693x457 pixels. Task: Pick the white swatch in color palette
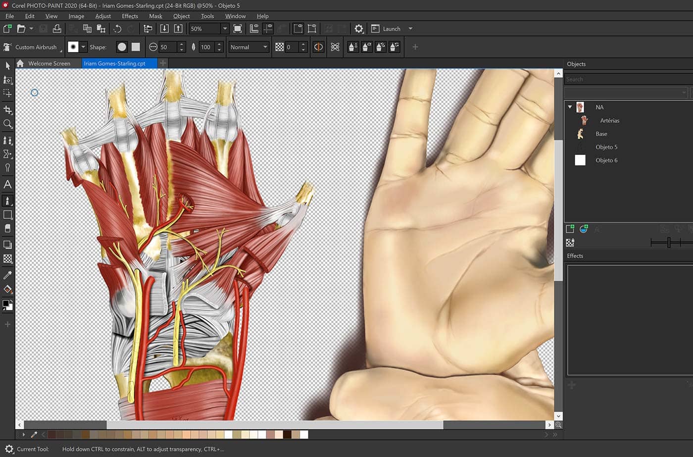(304, 434)
